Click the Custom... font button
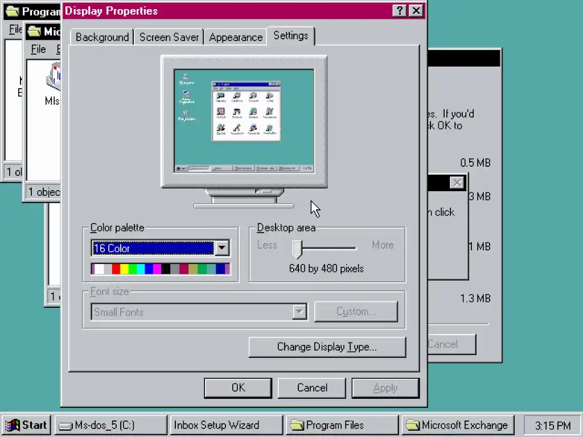The height and width of the screenshot is (437, 583). [356, 311]
